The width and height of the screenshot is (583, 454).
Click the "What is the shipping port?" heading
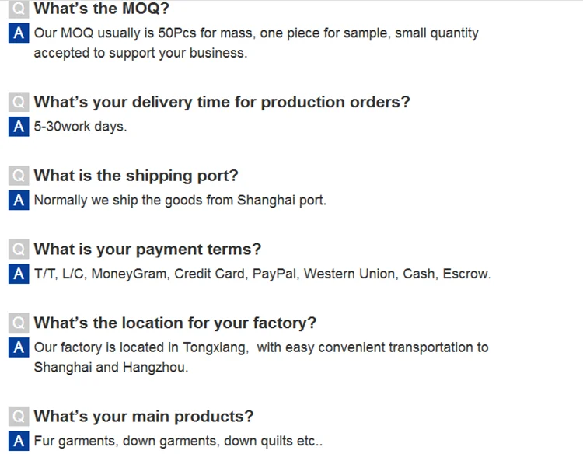pos(136,176)
